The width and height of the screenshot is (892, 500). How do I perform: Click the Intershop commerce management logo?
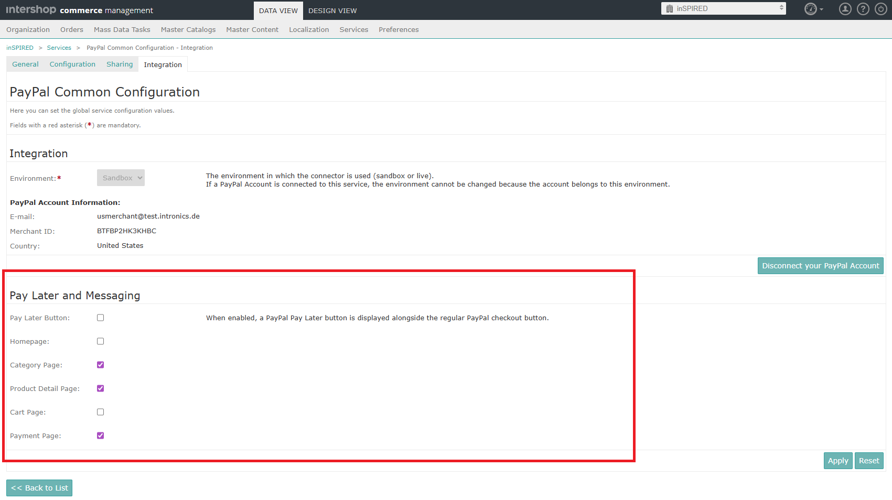click(x=79, y=10)
